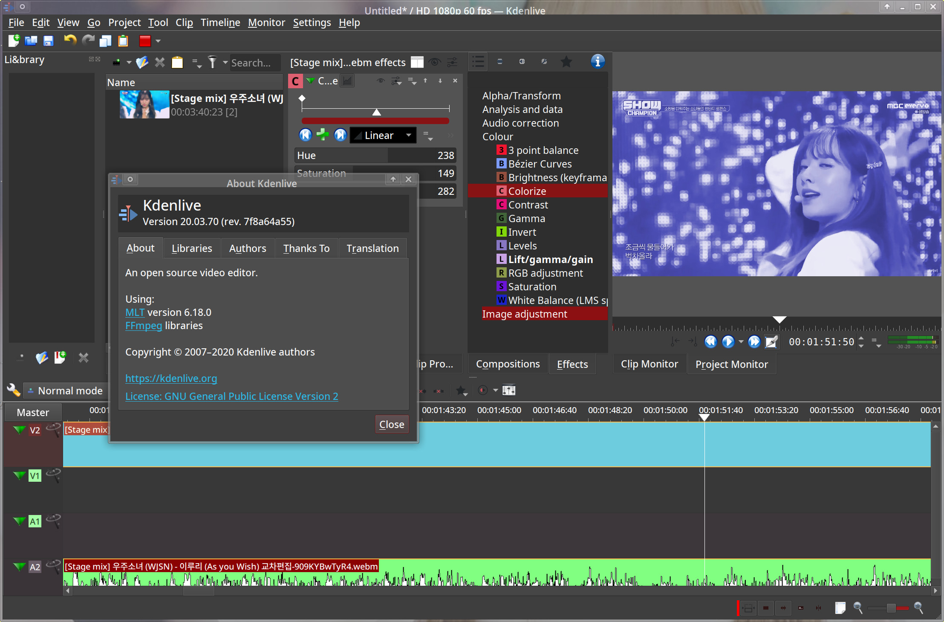Switch to the Thanks To tab

(x=306, y=248)
